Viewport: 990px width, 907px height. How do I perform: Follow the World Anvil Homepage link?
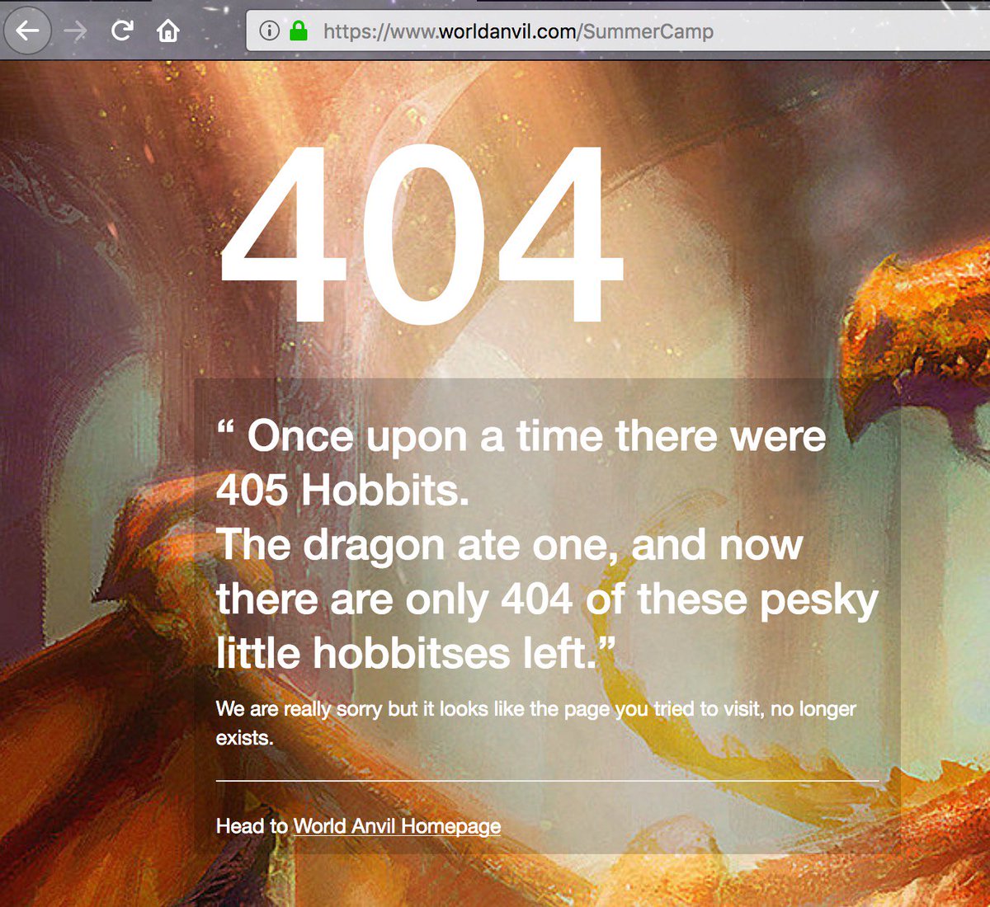coord(397,826)
